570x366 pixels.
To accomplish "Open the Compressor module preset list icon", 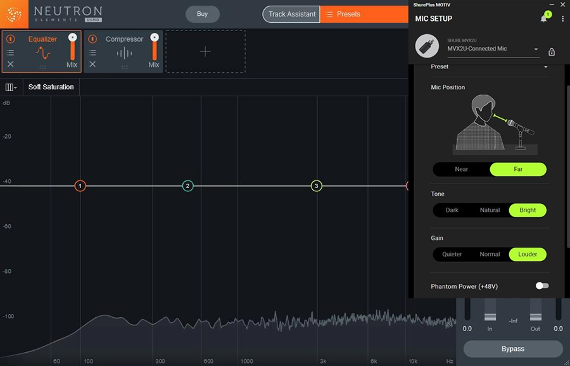I will (x=92, y=53).
